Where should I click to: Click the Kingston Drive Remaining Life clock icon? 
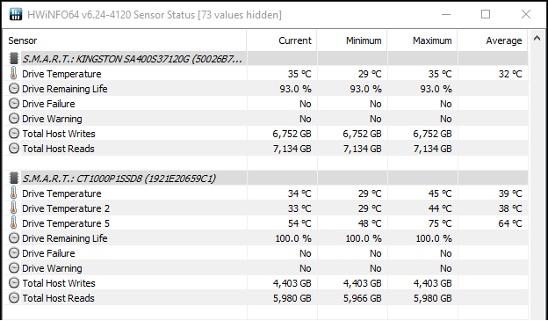(x=14, y=89)
